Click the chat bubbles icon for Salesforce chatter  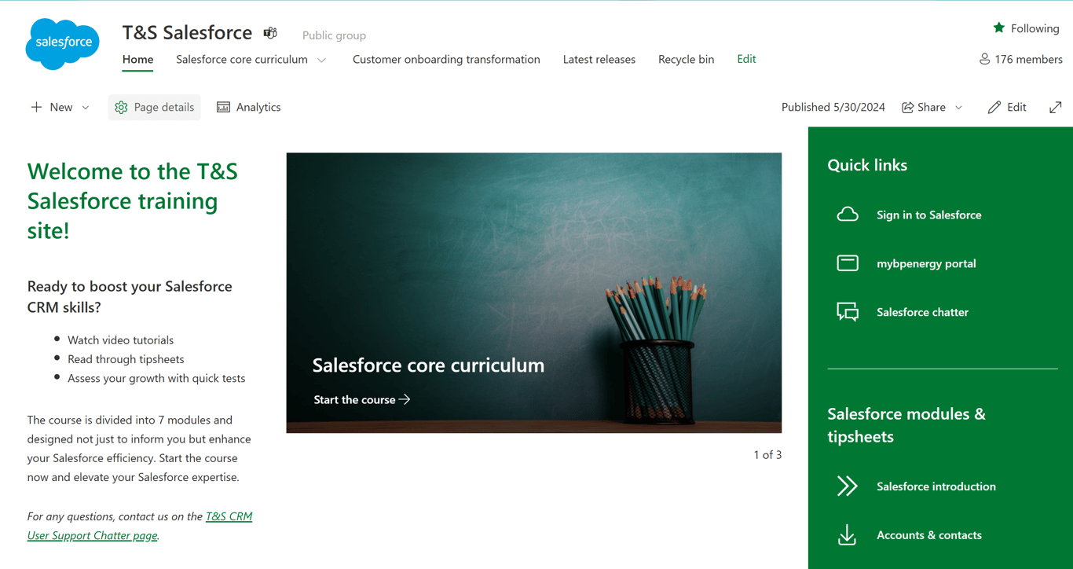(x=848, y=312)
